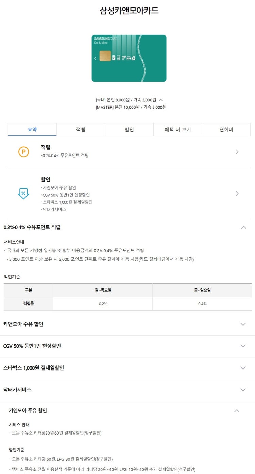Open the 연회비 tab

click(226, 129)
